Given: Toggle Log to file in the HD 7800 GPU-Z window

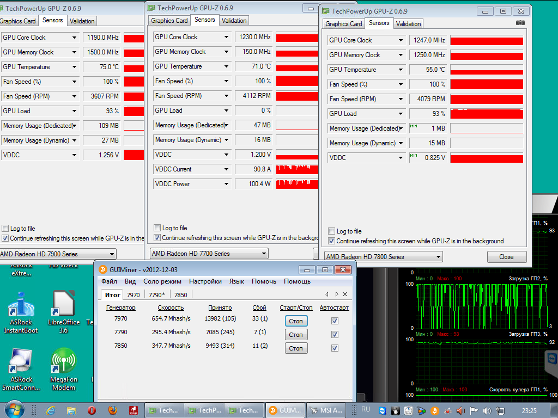Looking at the screenshot, I should point(331,231).
